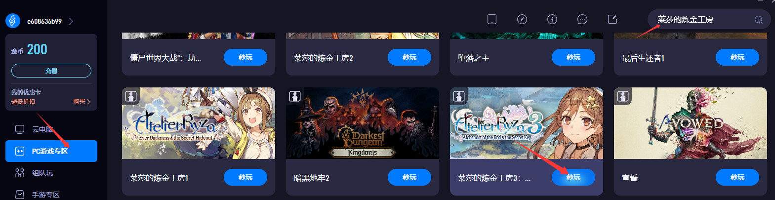Click the info circle icon

552,19
